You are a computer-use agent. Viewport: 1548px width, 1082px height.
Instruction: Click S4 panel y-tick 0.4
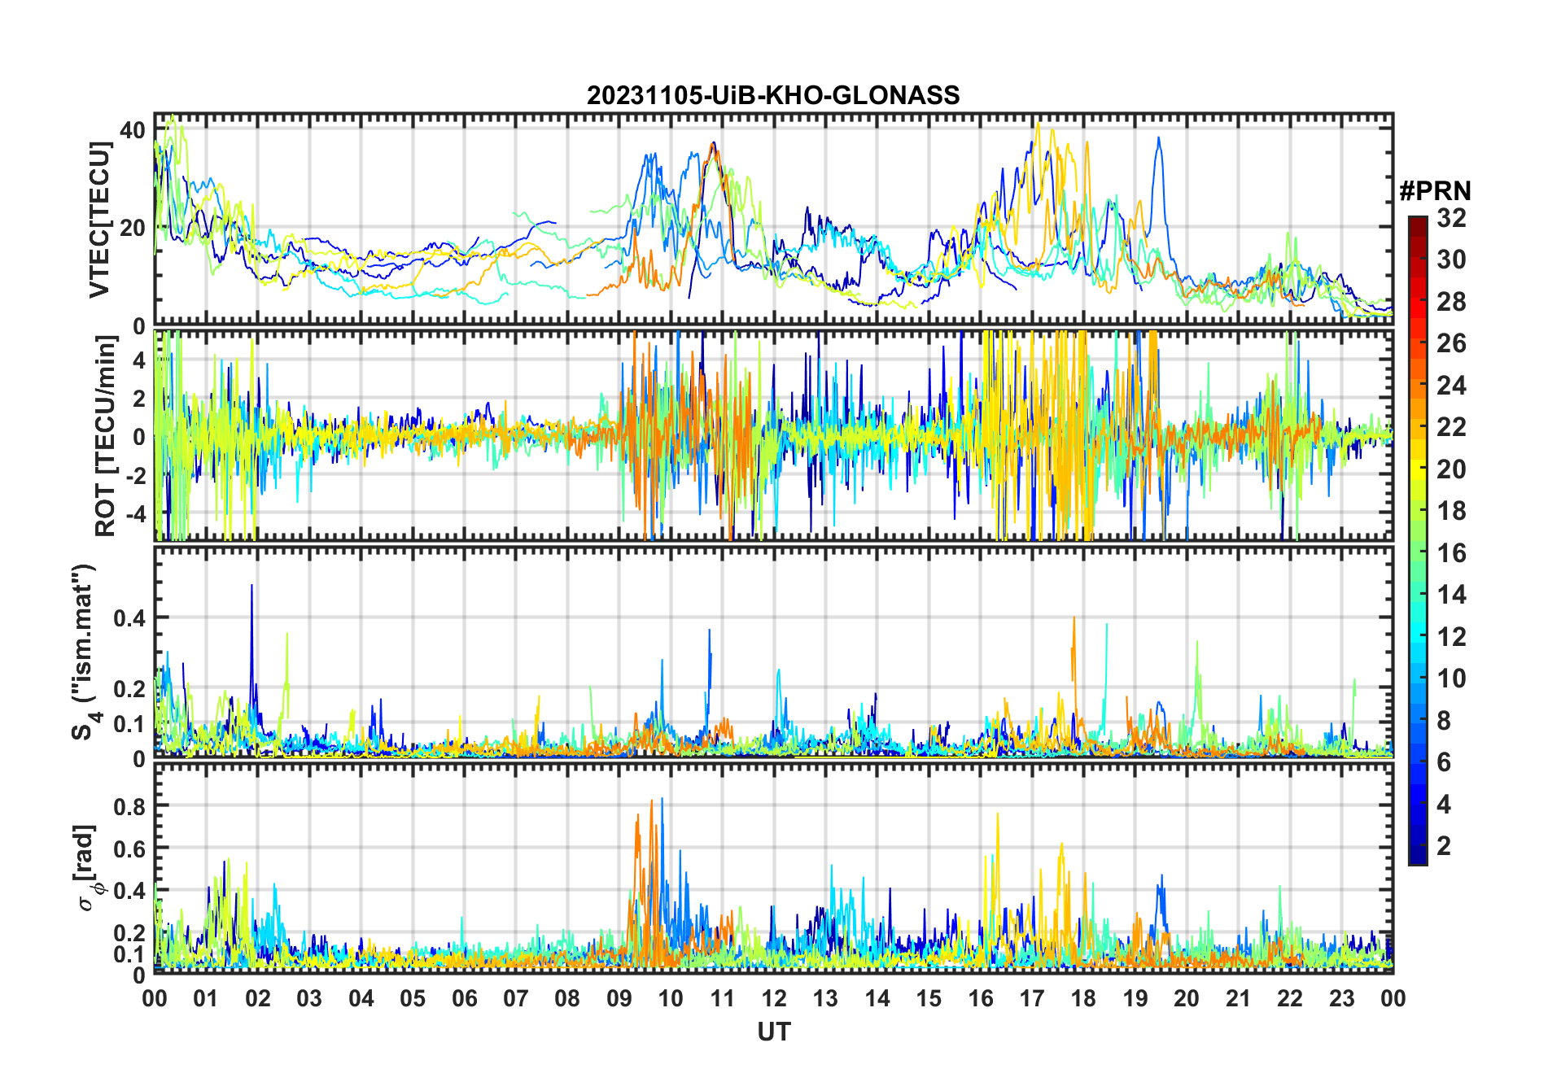(x=129, y=618)
